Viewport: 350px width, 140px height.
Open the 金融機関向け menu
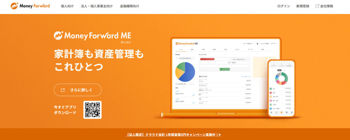click(130, 6)
